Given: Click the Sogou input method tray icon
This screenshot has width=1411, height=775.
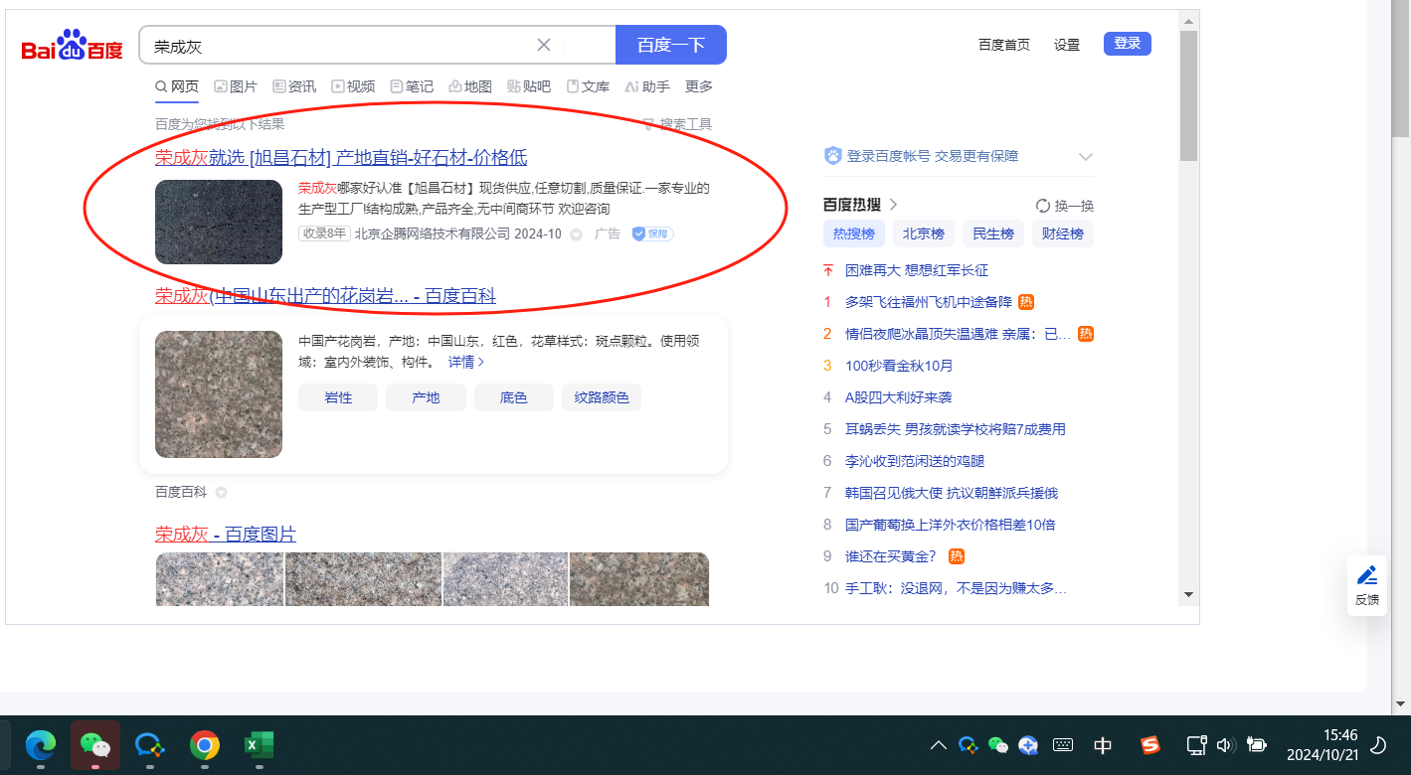Looking at the screenshot, I should point(1150,744).
